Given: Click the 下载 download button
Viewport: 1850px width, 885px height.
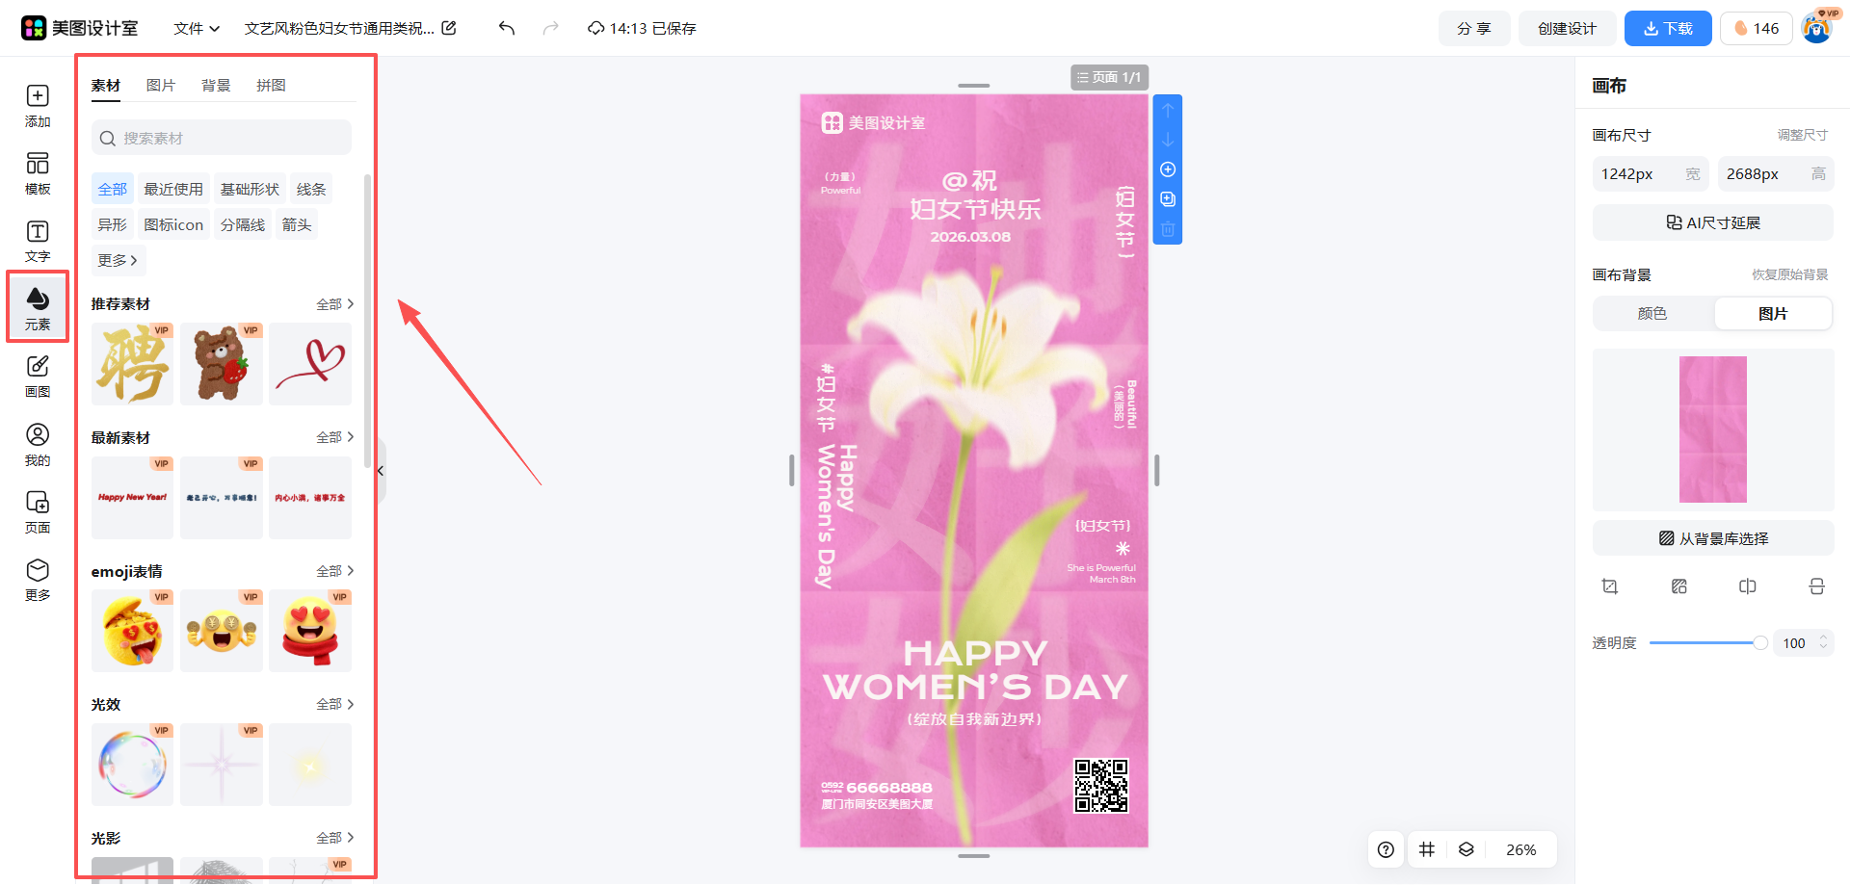Looking at the screenshot, I should pos(1667,29).
